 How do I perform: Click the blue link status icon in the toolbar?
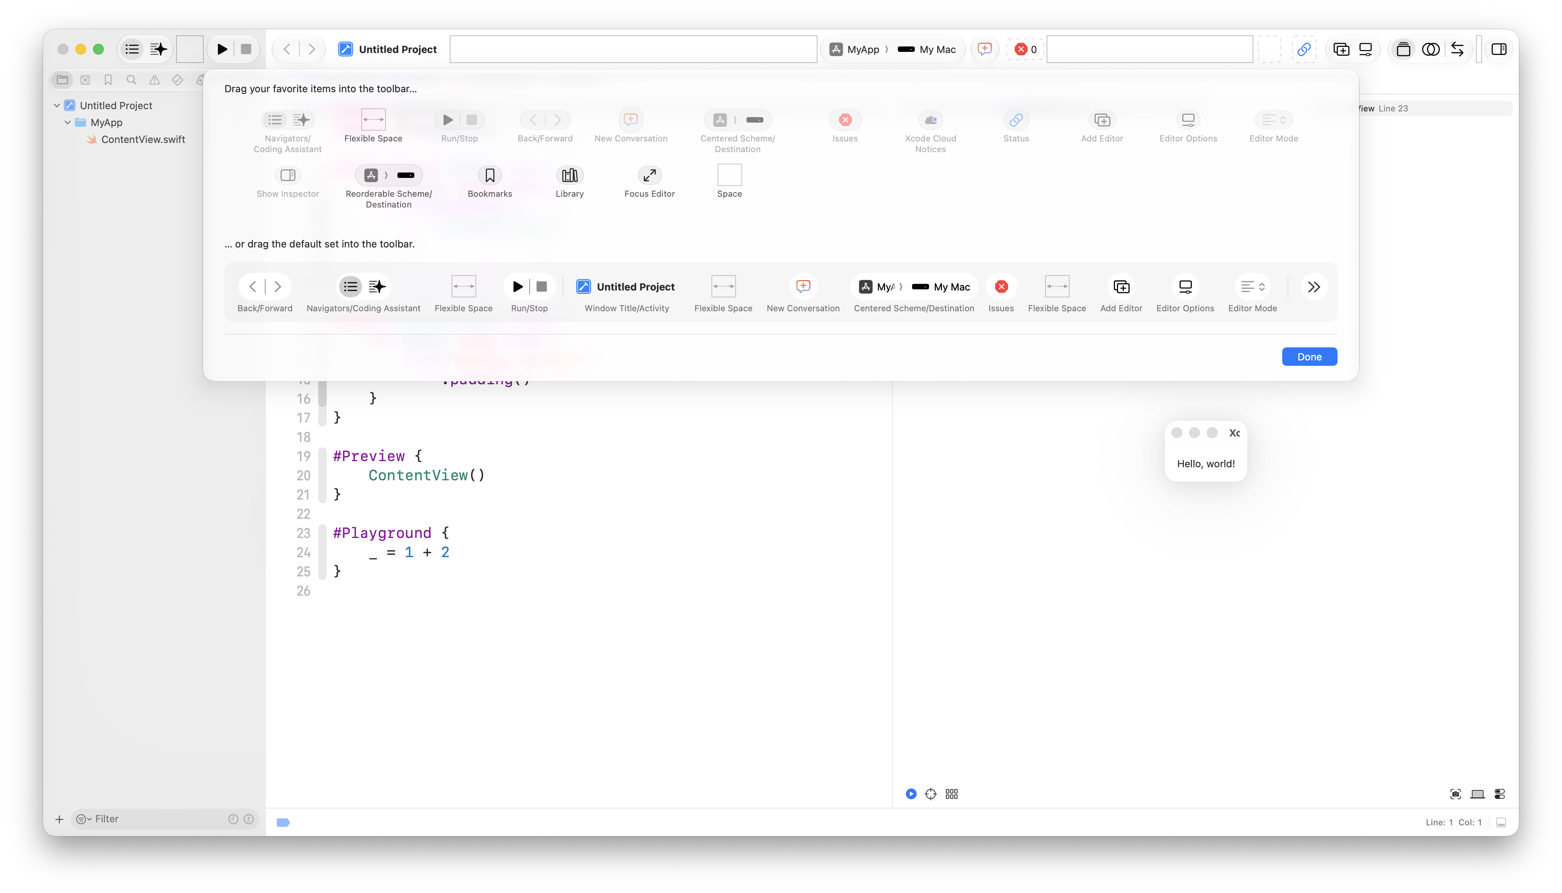point(1304,49)
